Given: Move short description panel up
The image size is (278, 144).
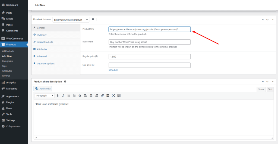Looking at the screenshot, I should click(x=263, y=81).
